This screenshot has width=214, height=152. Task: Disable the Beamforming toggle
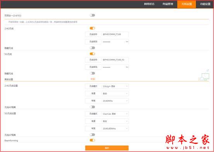92,140
